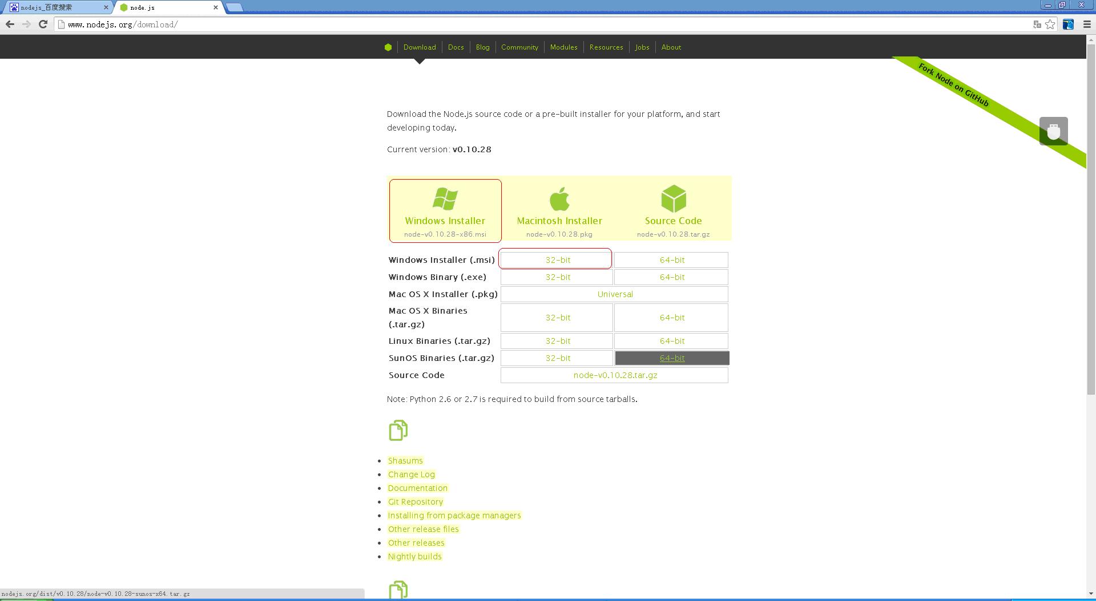
Task: Close the node.js tab
Action: tap(216, 7)
